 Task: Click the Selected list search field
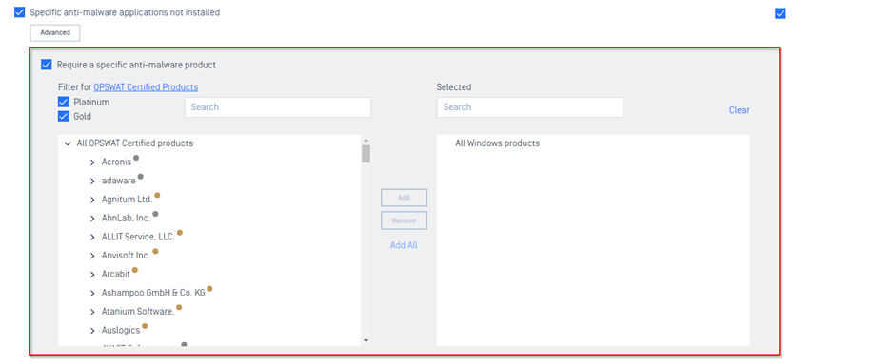(x=529, y=107)
